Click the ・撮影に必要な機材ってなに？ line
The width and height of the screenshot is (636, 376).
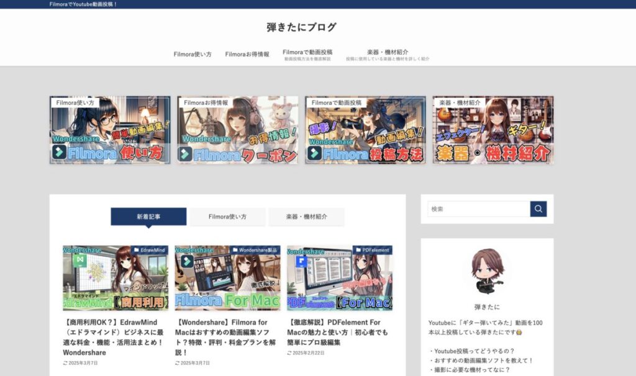(470, 370)
